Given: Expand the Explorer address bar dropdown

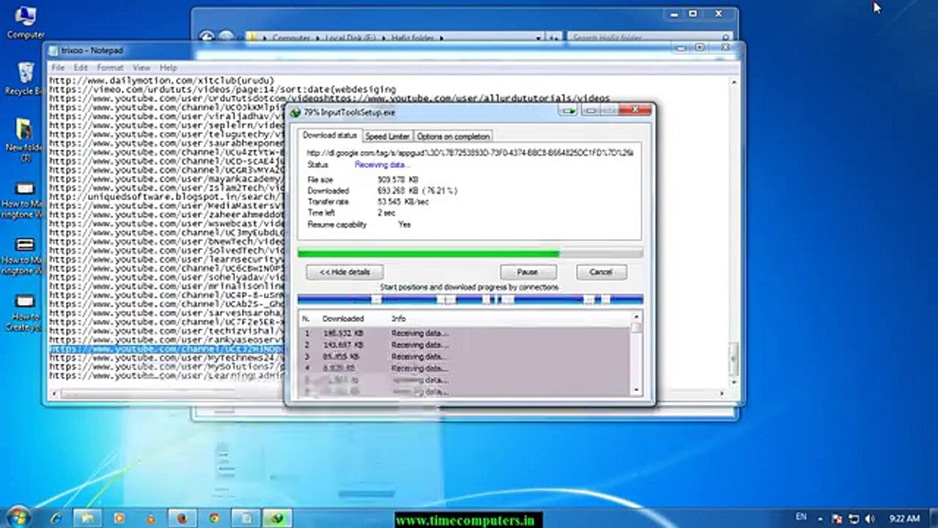Looking at the screenshot, I should pyautogui.click(x=539, y=38).
